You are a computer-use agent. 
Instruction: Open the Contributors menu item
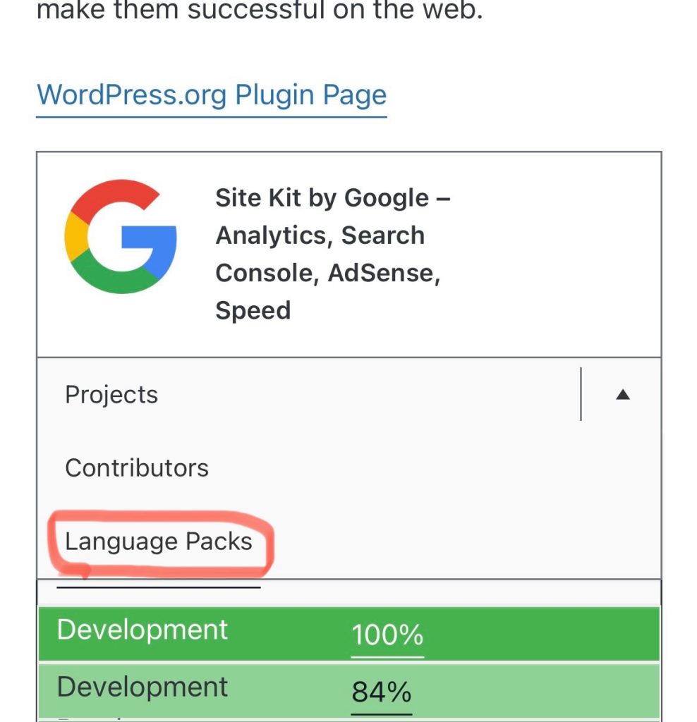click(x=137, y=468)
